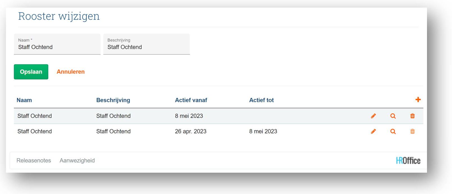Save changes with the Opslaan button
The width and height of the screenshot is (452, 194).
(31, 72)
